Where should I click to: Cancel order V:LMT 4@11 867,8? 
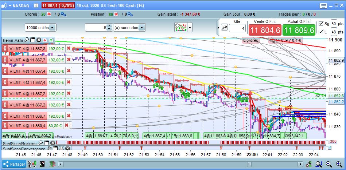(x=69, y=48)
